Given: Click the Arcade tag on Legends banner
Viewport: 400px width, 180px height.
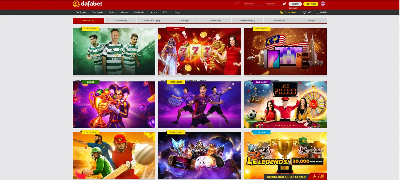Looking at the screenshot, I should pos(262,133).
